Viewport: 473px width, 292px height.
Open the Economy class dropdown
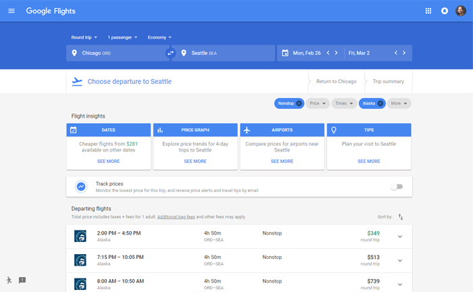pyautogui.click(x=159, y=37)
